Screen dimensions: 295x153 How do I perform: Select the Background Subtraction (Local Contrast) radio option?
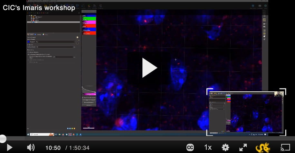(39, 54)
